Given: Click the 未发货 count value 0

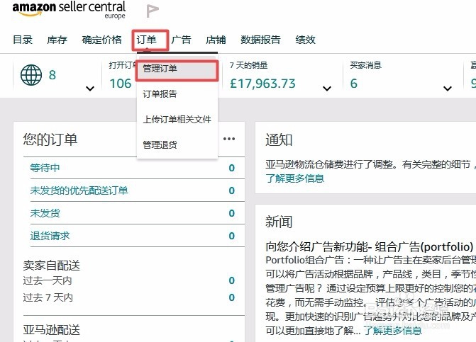Looking at the screenshot, I should coord(232,213).
